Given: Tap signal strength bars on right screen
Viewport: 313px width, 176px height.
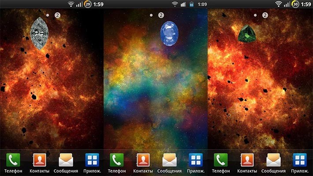Looking at the screenshot, I should tap(287, 4).
